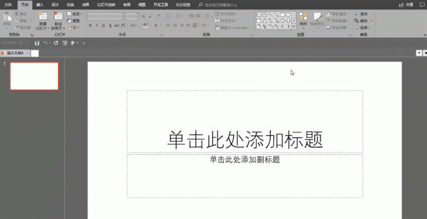
Task: Click the Find (查找) magnifier button
Action: (361, 14)
